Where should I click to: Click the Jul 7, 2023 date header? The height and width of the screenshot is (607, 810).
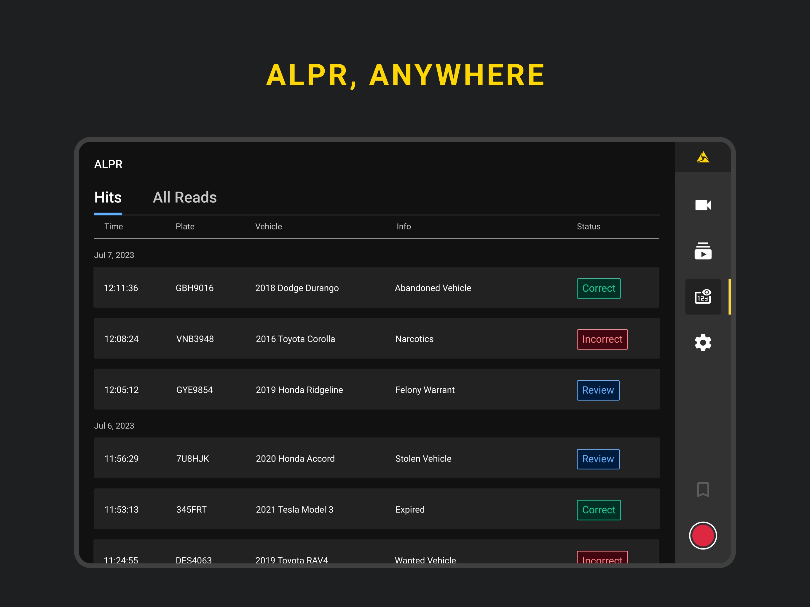tap(114, 255)
